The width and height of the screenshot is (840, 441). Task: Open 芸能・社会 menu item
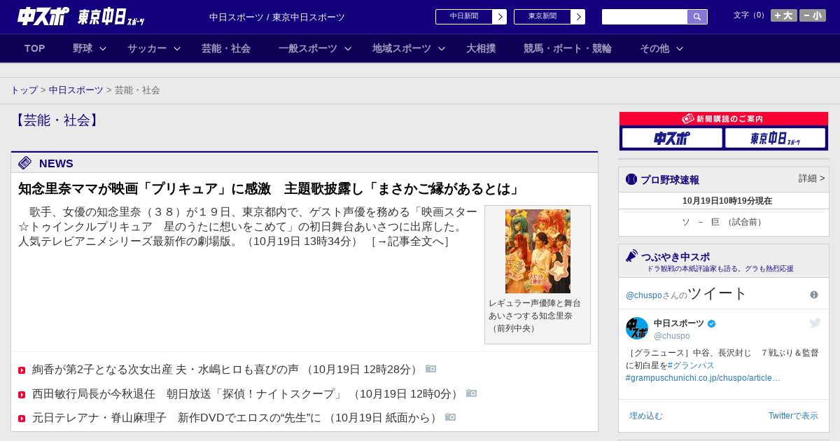coord(226,48)
